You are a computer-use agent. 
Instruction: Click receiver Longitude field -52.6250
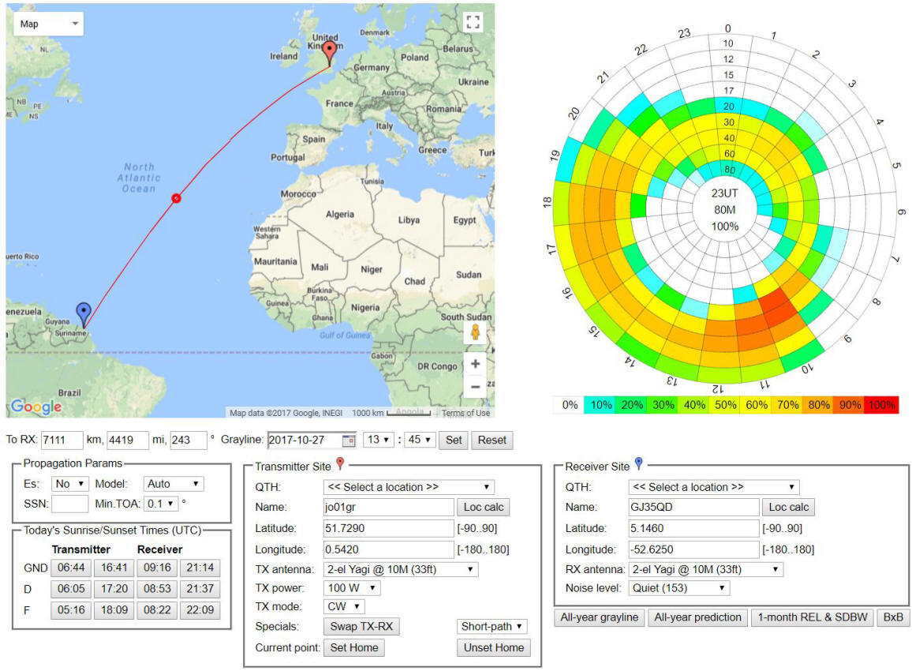(x=694, y=549)
